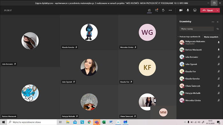223x125 pixels.
Task: Click Patrycja Michalik's glitter avatar tile
Action: click(x=89, y=102)
